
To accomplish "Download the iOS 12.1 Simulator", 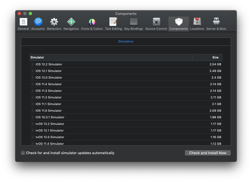I will click(x=32, y=71).
